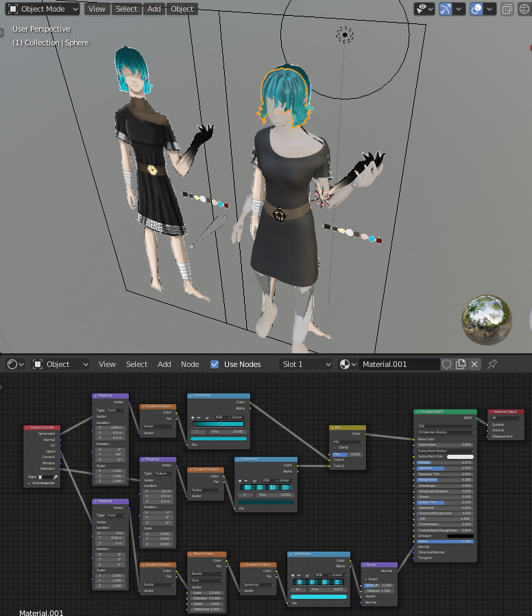Image resolution: width=532 pixels, height=616 pixels.
Task: Click the Strength 0.350 slider on Bump node
Action: pos(379,585)
